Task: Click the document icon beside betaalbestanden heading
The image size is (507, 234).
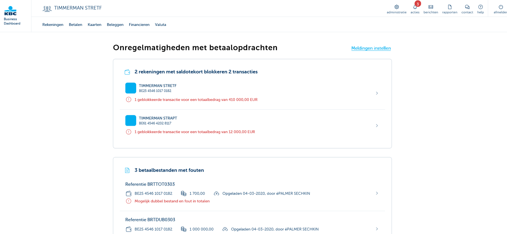Action: pyautogui.click(x=127, y=170)
